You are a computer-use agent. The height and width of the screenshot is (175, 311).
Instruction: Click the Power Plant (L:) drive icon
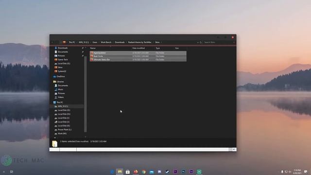tap(56, 130)
